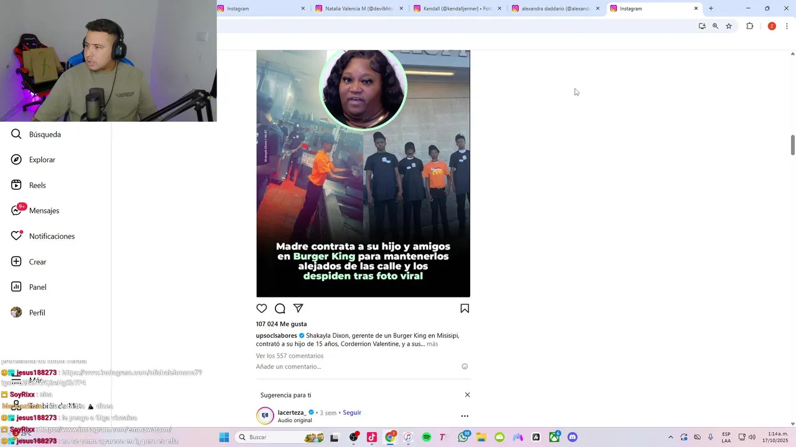Expand the caption with the 'más' link

tap(432, 344)
